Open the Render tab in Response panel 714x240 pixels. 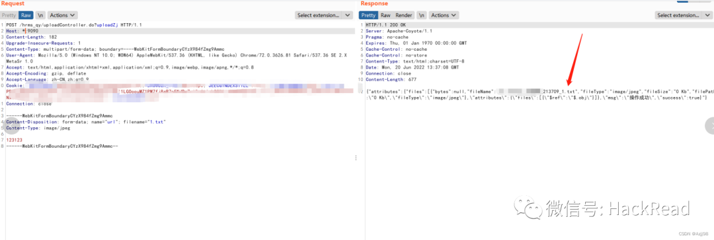(x=403, y=15)
